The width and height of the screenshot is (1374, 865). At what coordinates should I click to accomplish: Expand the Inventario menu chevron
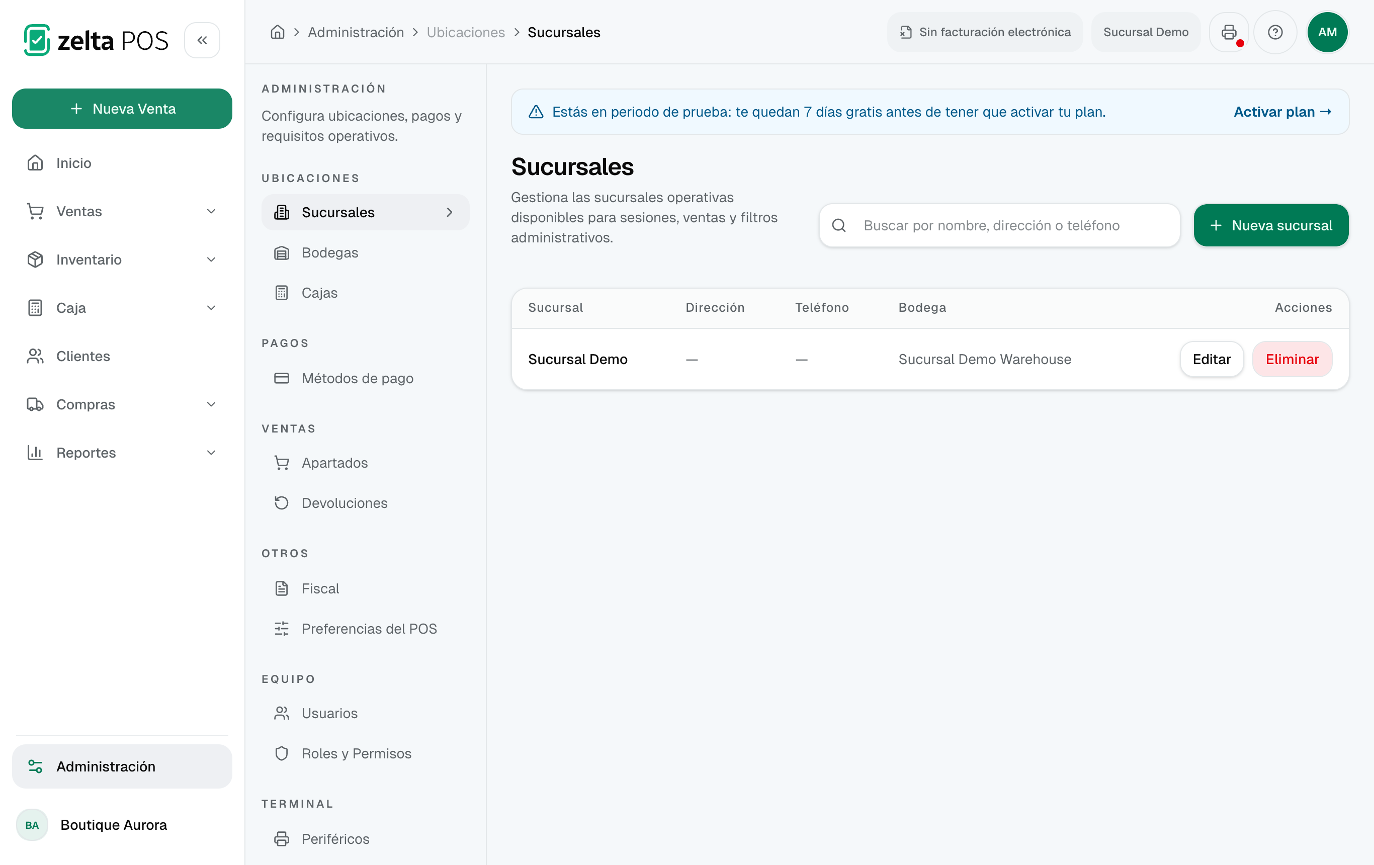211,259
